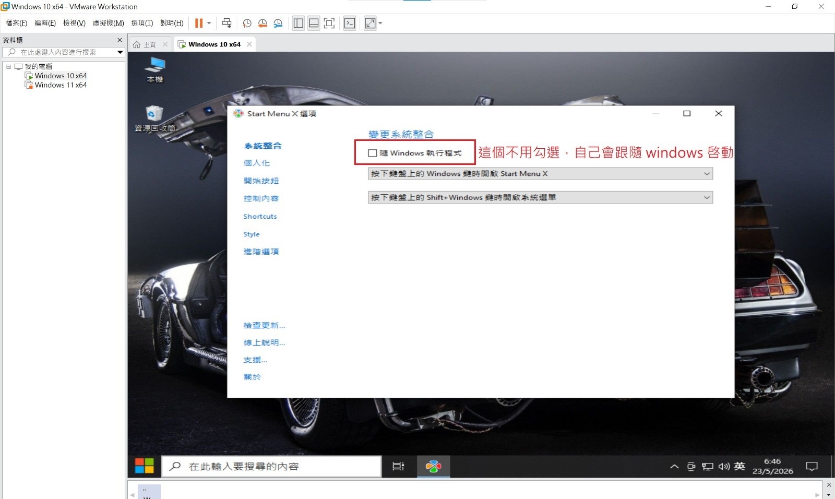Open the 控制內容 settings section
The height and width of the screenshot is (499, 835).
coord(261,198)
